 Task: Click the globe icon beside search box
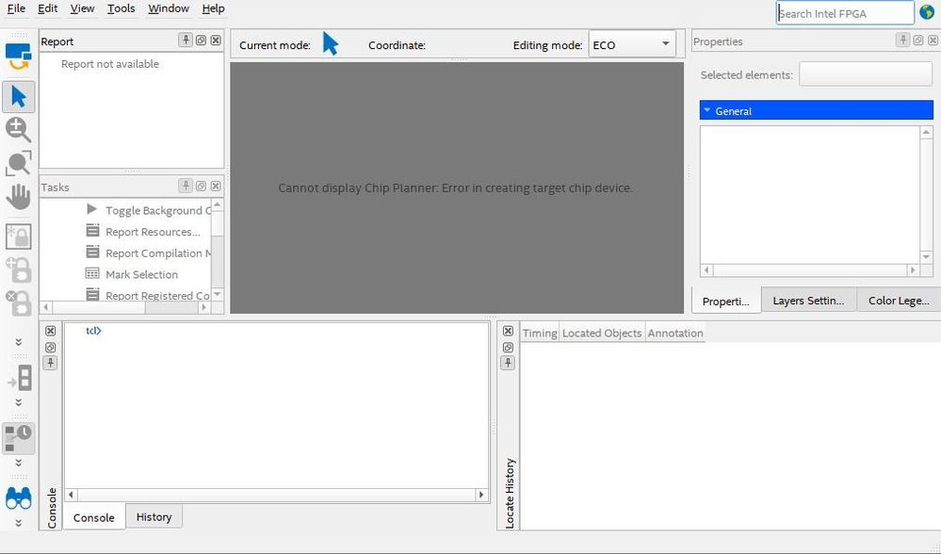click(927, 12)
